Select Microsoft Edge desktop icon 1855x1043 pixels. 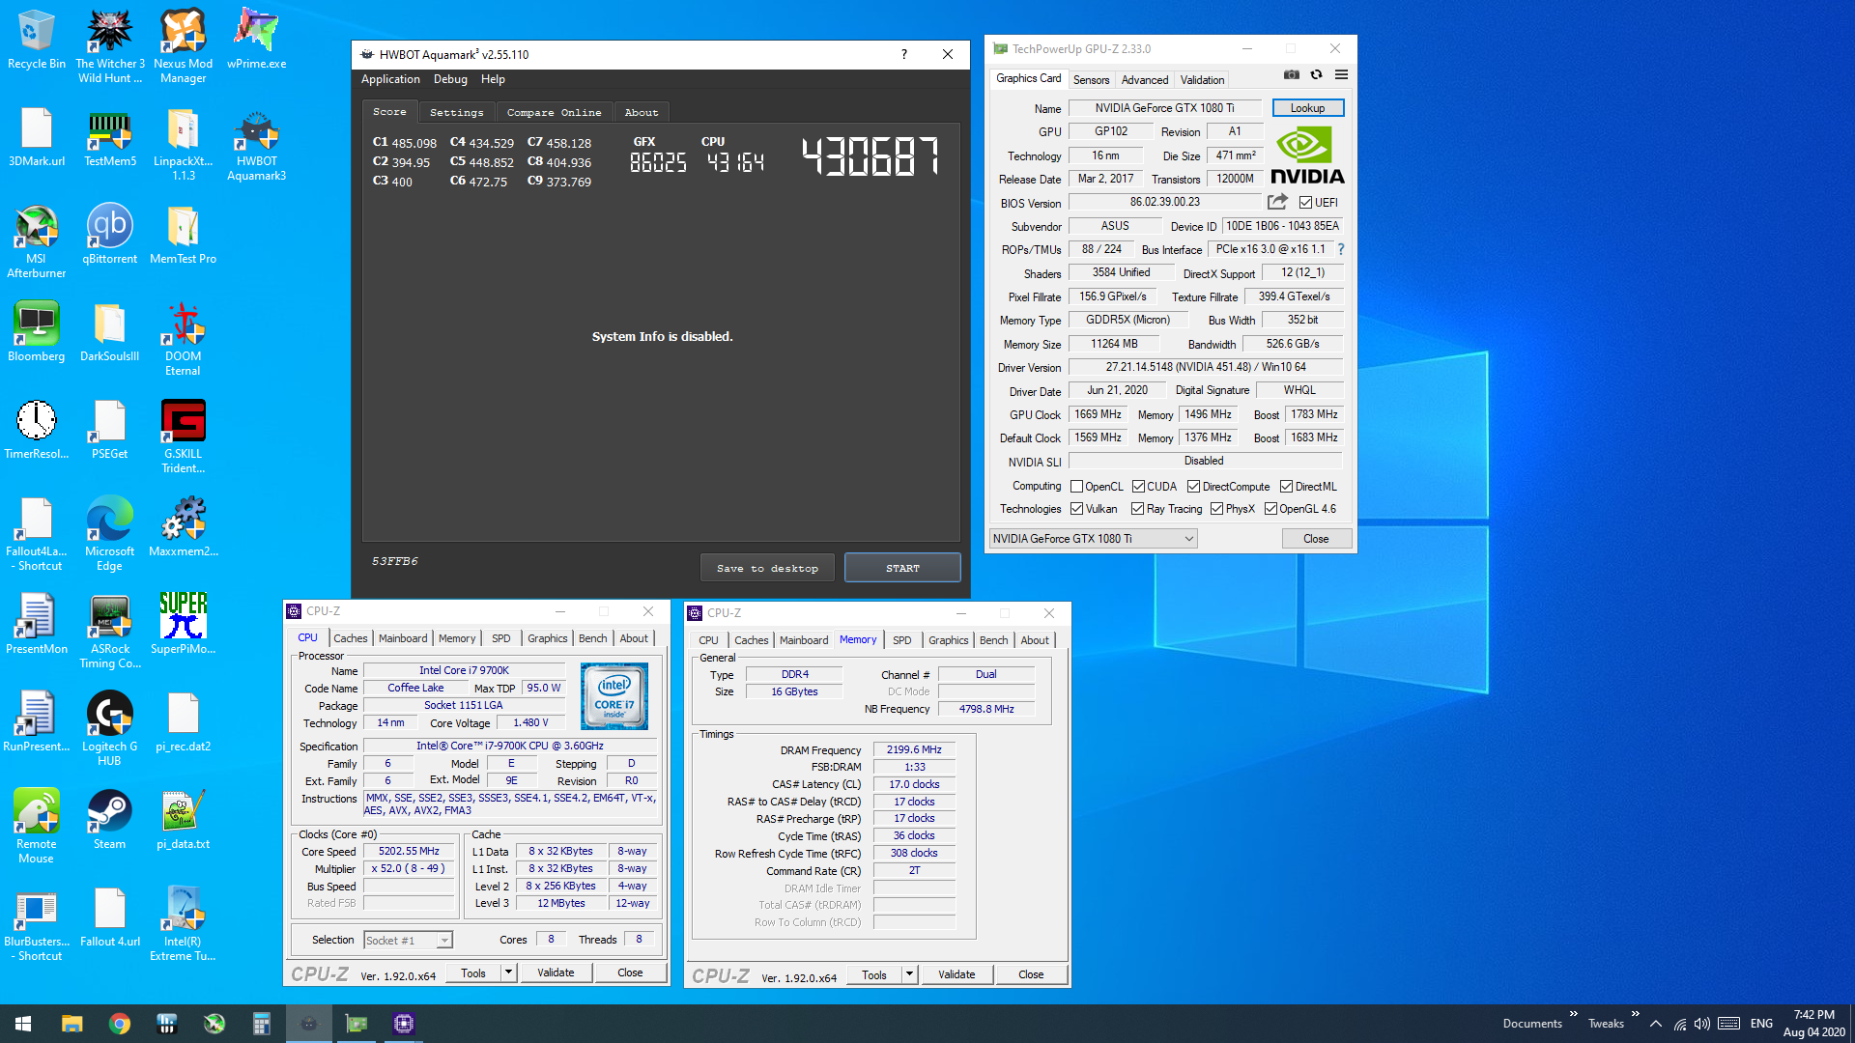tap(110, 533)
